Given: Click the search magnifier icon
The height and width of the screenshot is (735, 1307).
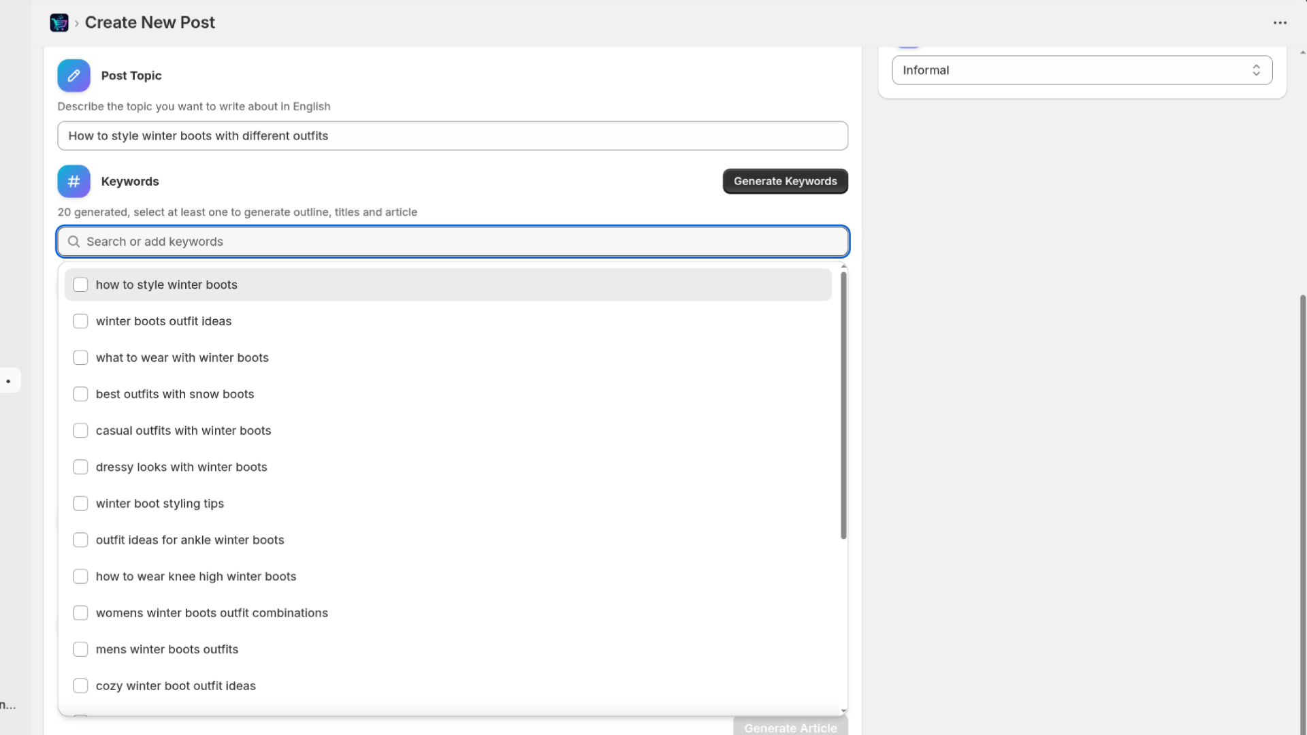Looking at the screenshot, I should (74, 241).
